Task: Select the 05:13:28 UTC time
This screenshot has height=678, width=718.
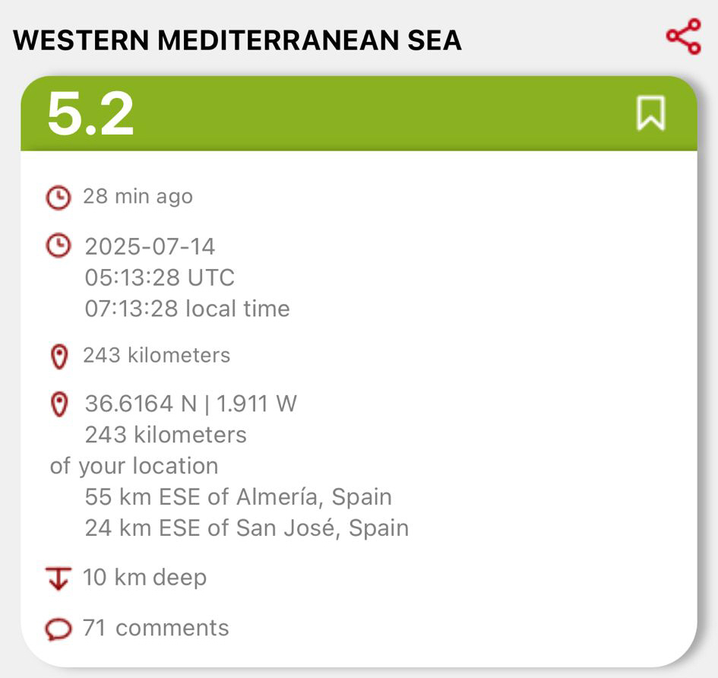Action: (x=160, y=277)
